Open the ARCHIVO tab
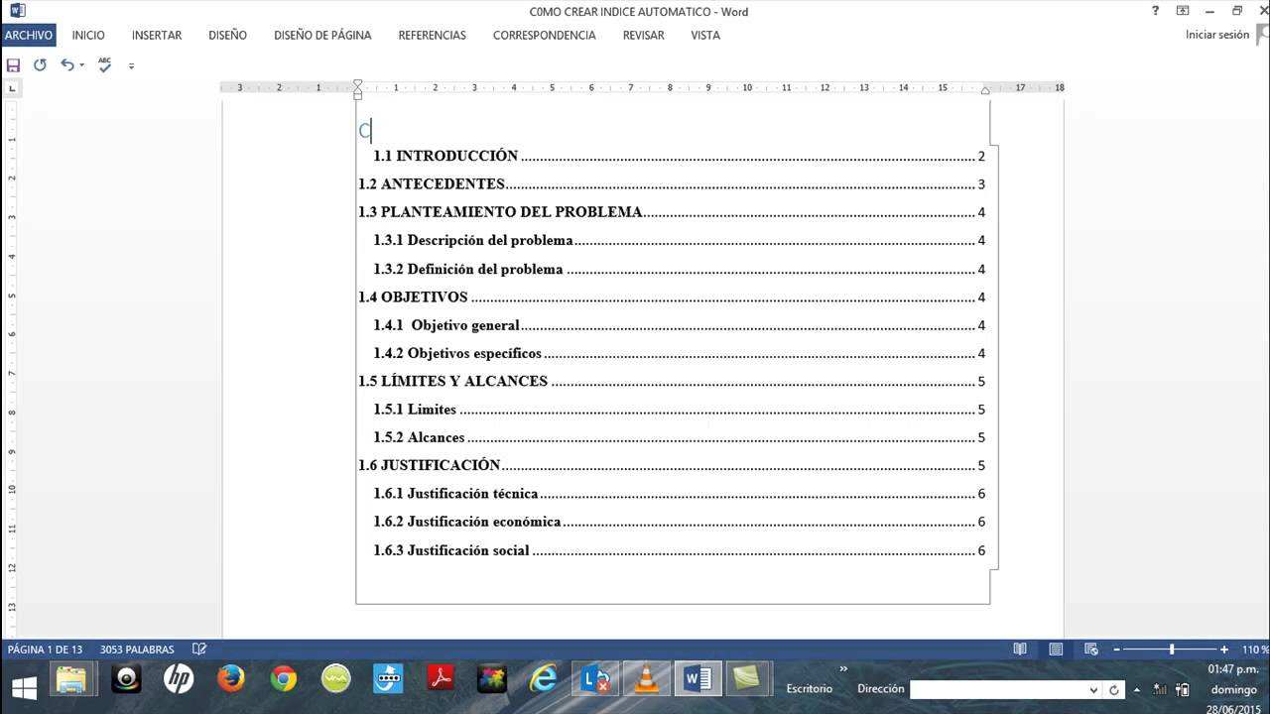Screen dimensions: 1270x714 coord(29,35)
